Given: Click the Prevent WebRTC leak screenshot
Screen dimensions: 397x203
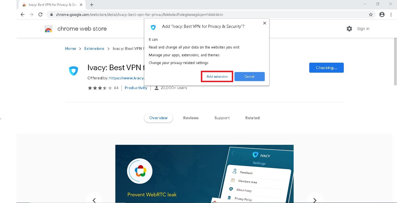Looking at the screenshot, I should (204, 174).
